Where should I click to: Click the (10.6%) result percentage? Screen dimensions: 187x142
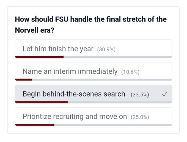[x=130, y=72]
